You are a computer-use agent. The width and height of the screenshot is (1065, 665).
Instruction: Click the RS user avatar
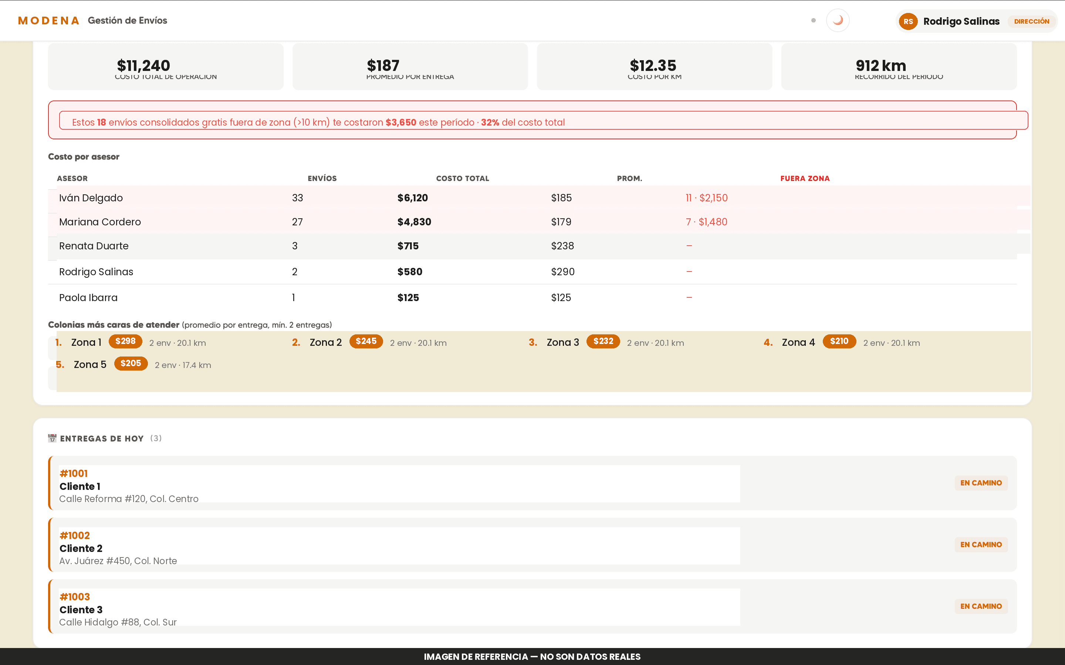pyautogui.click(x=908, y=21)
